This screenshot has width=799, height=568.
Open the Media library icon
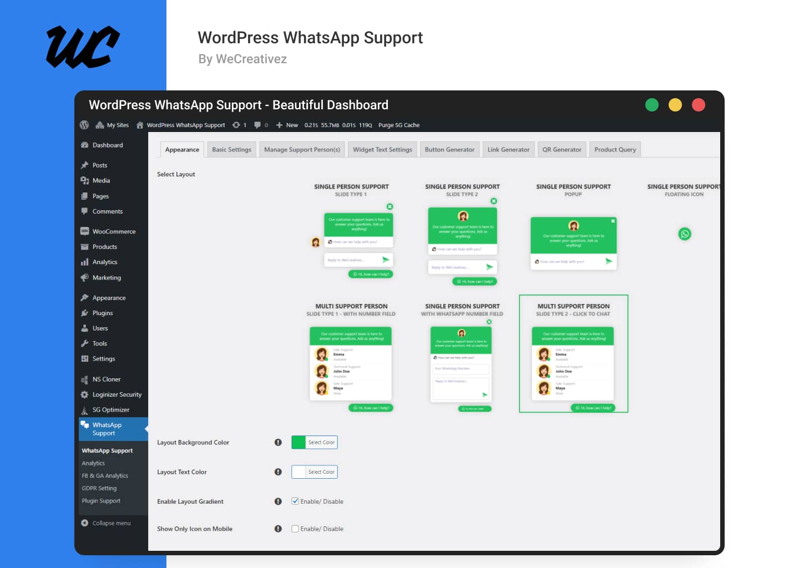click(x=85, y=180)
